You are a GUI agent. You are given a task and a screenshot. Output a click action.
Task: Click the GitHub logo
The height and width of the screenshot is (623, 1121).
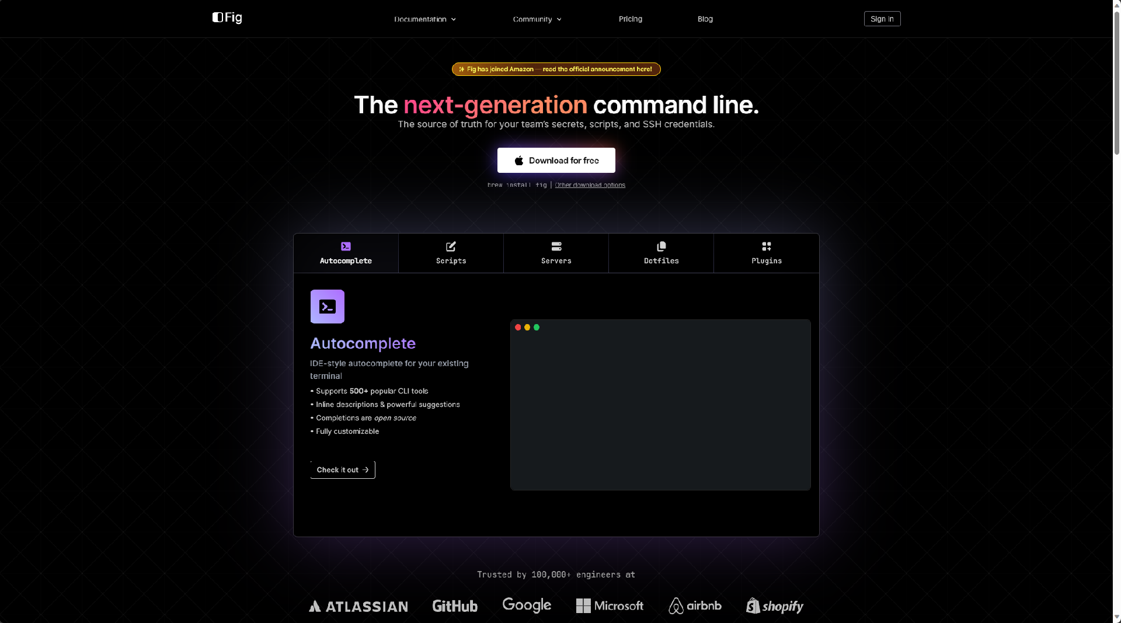coord(455,606)
